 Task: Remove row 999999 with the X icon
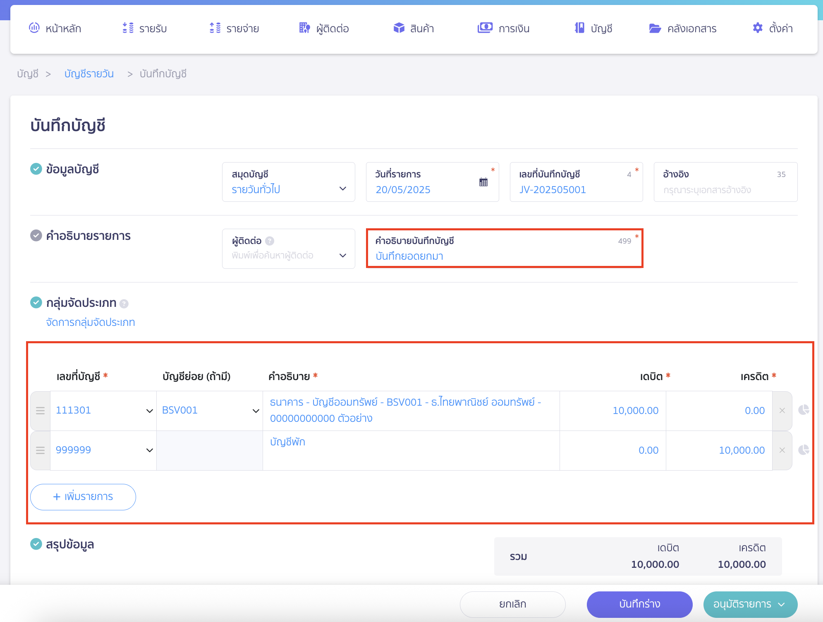pyautogui.click(x=782, y=450)
